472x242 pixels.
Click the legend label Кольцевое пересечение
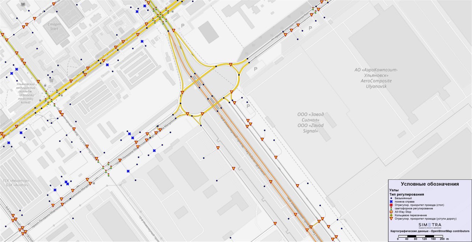coord(411,215)
